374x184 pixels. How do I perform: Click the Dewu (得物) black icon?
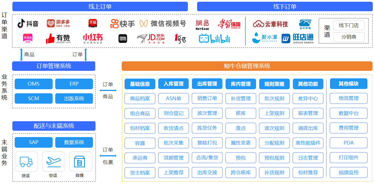pos(123,39)
